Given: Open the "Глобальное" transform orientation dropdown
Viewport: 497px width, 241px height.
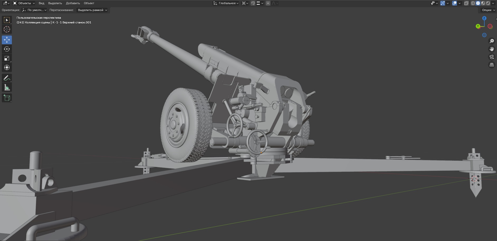Looking at the screenshot, I should coord(226,3).
